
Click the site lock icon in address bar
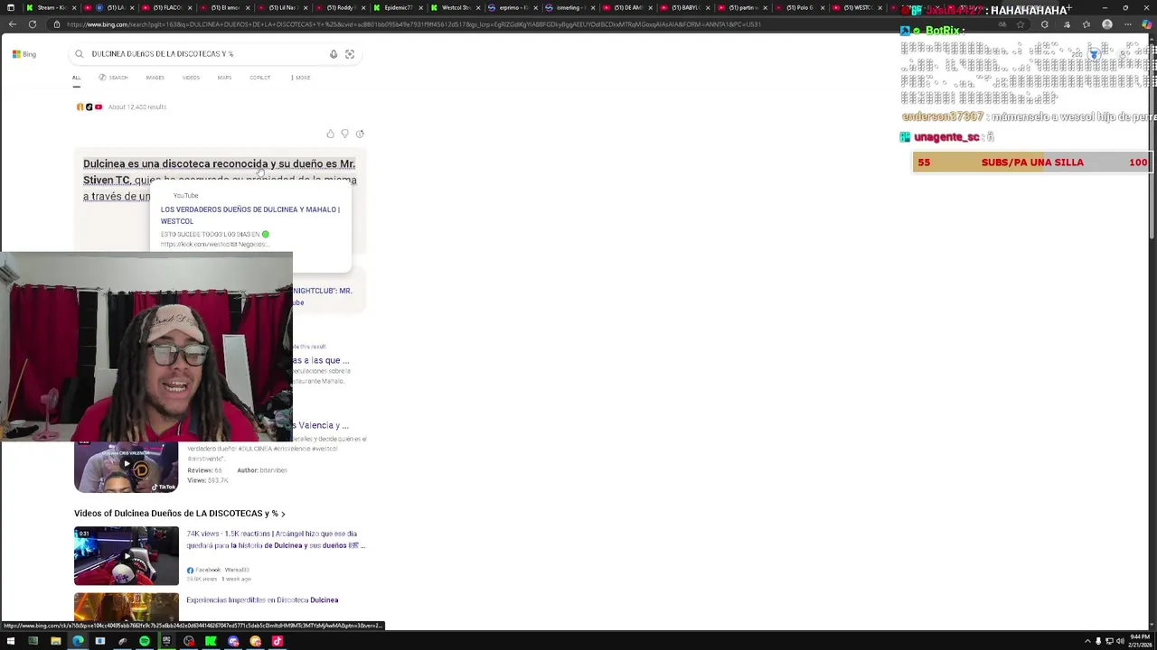pos(57,24)
